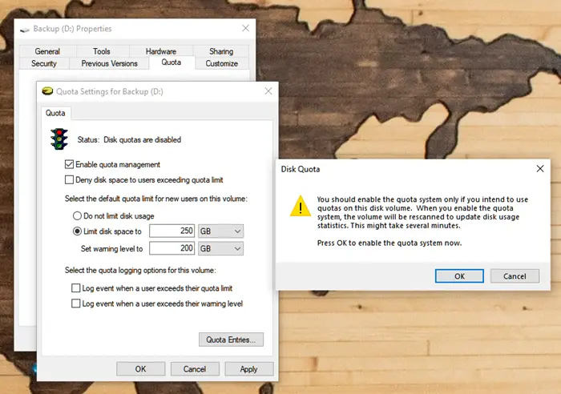The width and height of the screenshot is (561, 394).
Task: Uncheck Enable quota management
Action: pos(70,164)
